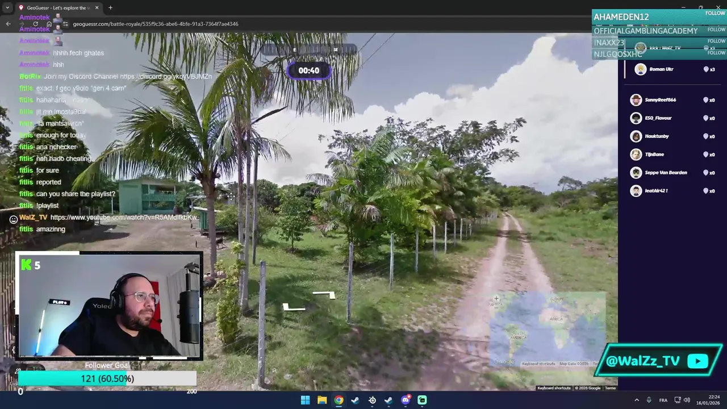Open Windows Start menu
The height and width of the screenshot is (409, 727).
click(x=305, y=400)
